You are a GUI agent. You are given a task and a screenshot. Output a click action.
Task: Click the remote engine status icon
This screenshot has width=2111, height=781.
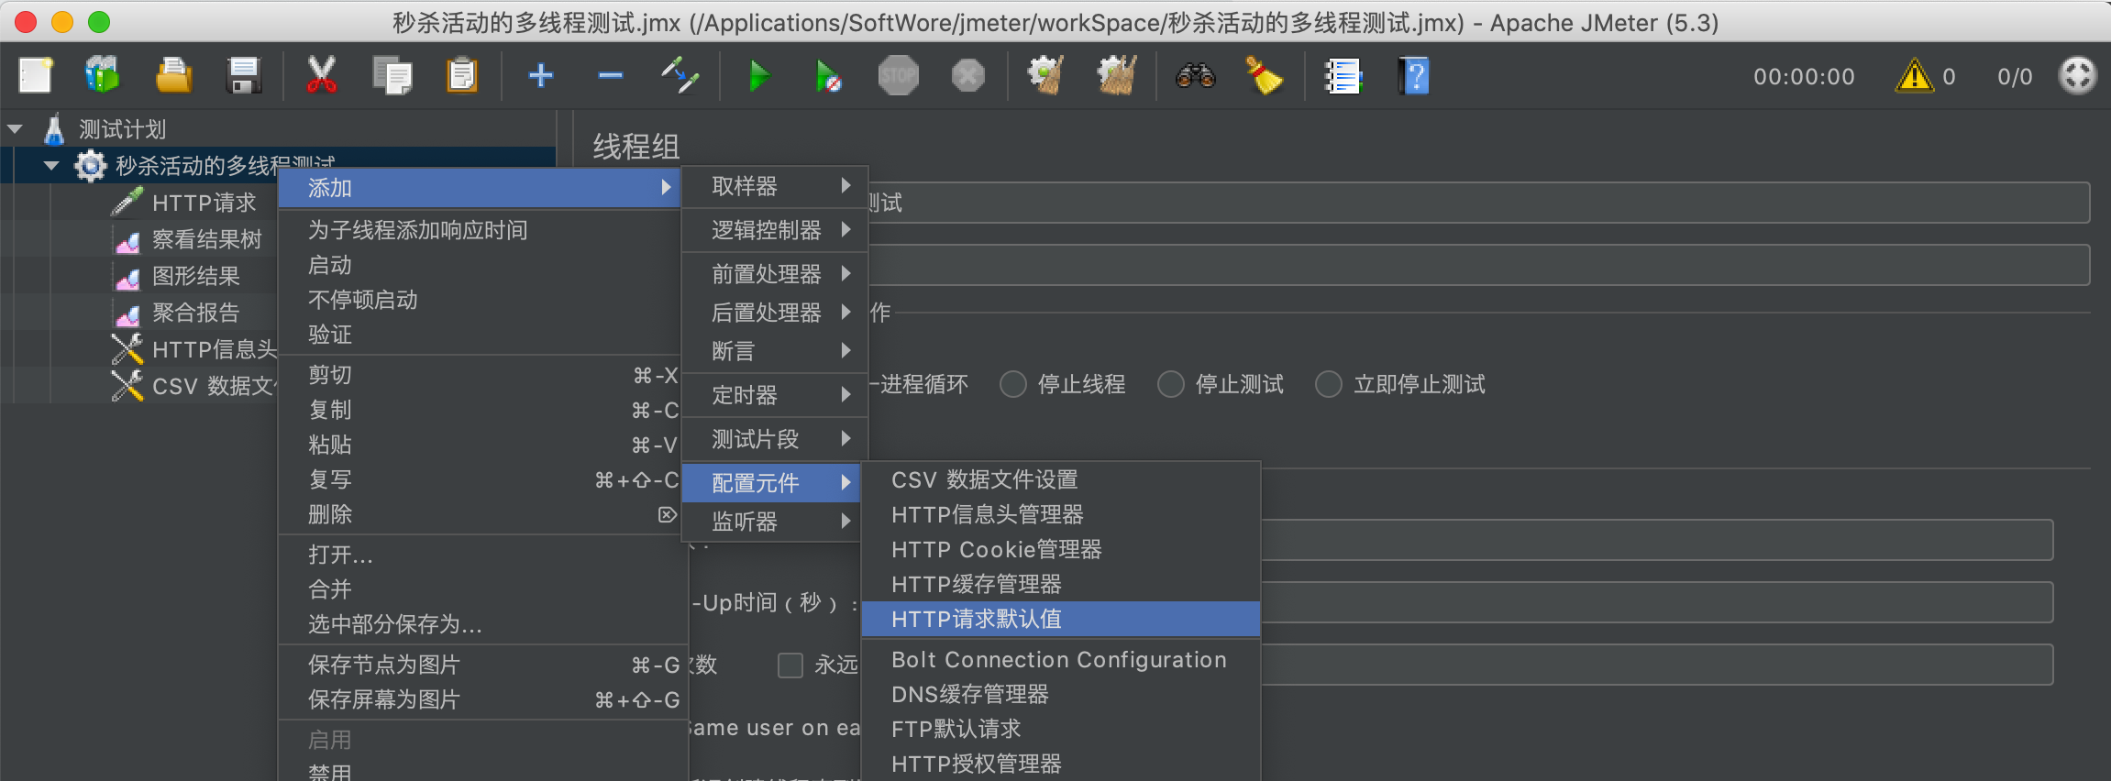pos(2077,76)
